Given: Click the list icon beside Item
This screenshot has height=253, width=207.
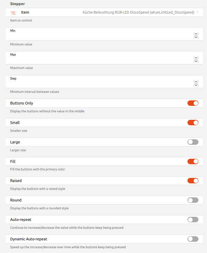Looking at the screenshot, I should pyautogui.click(x=13, y=12).
